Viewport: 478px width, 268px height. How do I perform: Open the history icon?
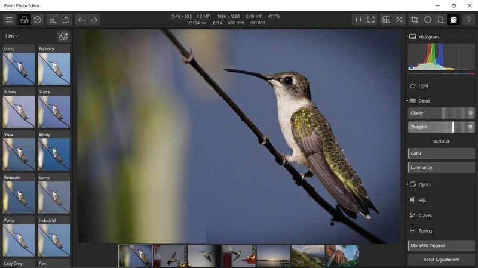click(x=38, y=20)
